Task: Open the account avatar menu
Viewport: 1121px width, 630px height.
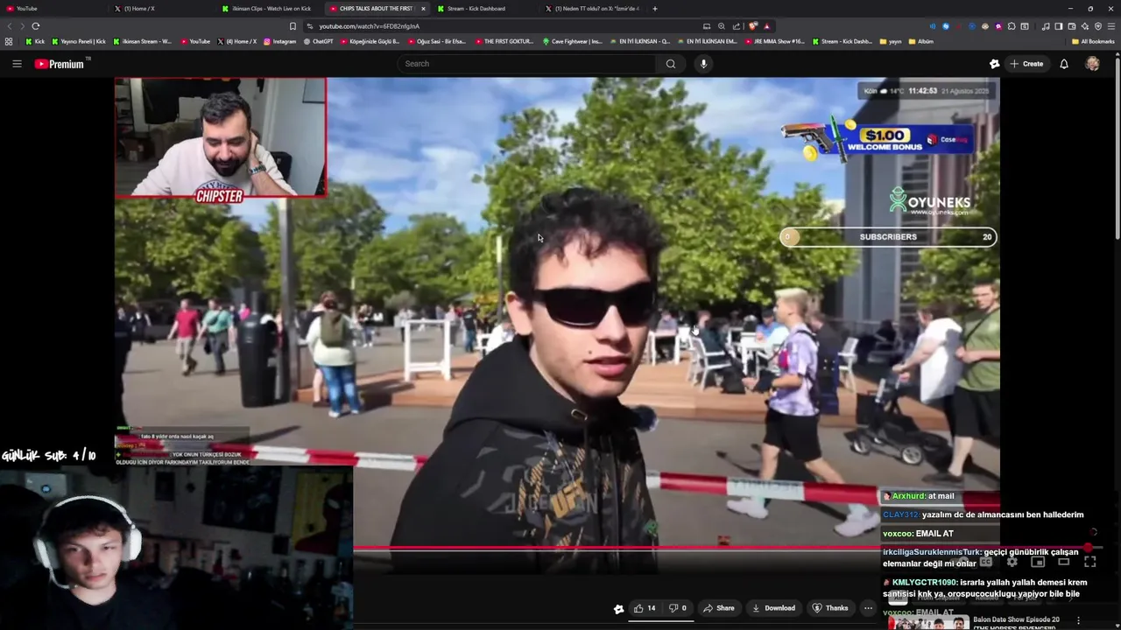Action: click(x=1092, y=64)
